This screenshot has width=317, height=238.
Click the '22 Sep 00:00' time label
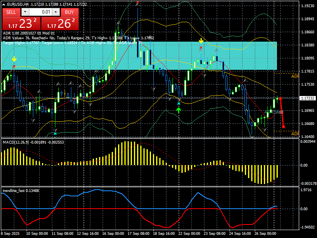(189, 233)
